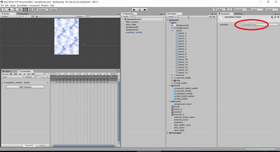This screenshot has width=280, height=152.
Task: Open Create dropdown in Hierarchy panel
Action: 126,16
